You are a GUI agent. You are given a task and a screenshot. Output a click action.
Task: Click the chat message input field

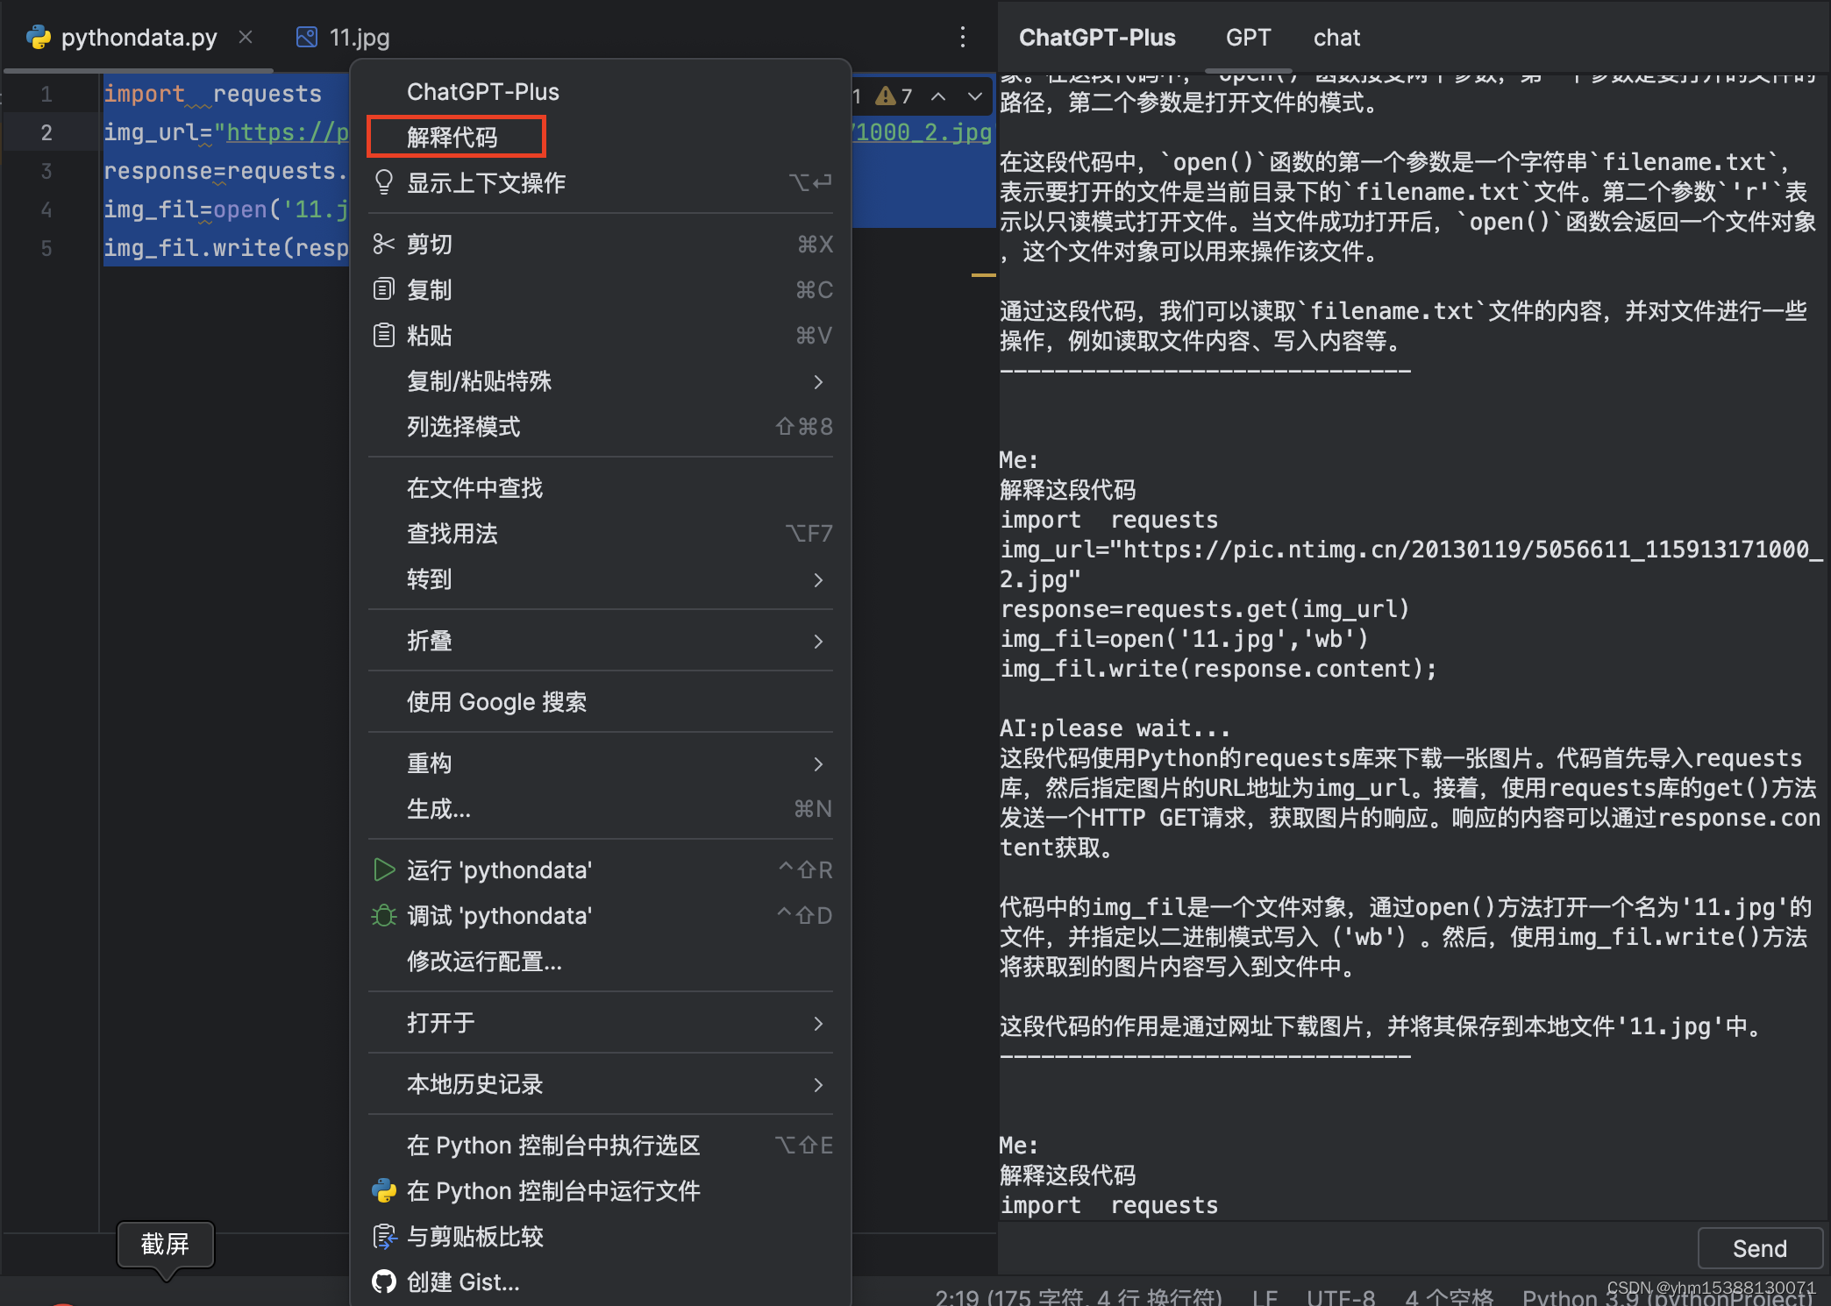pos(1346,1248)
